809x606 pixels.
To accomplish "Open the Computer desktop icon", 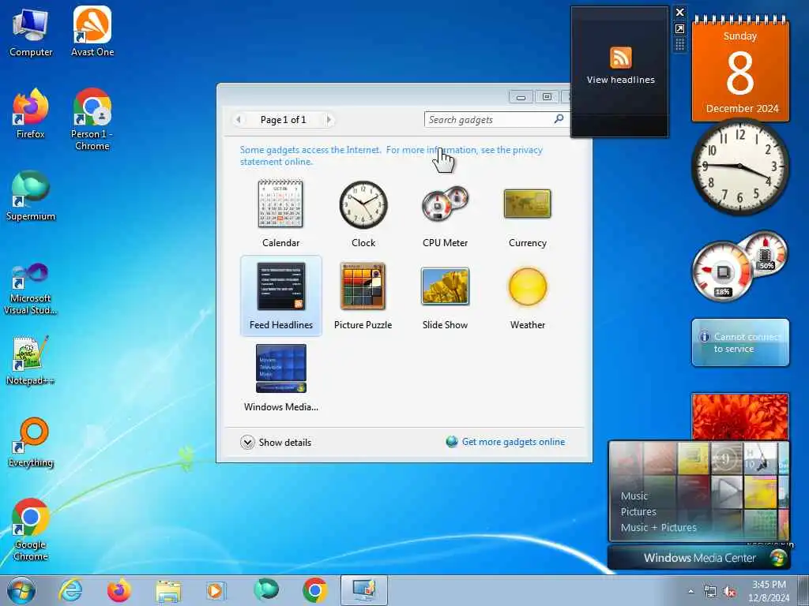I will [x=31, y=32].
